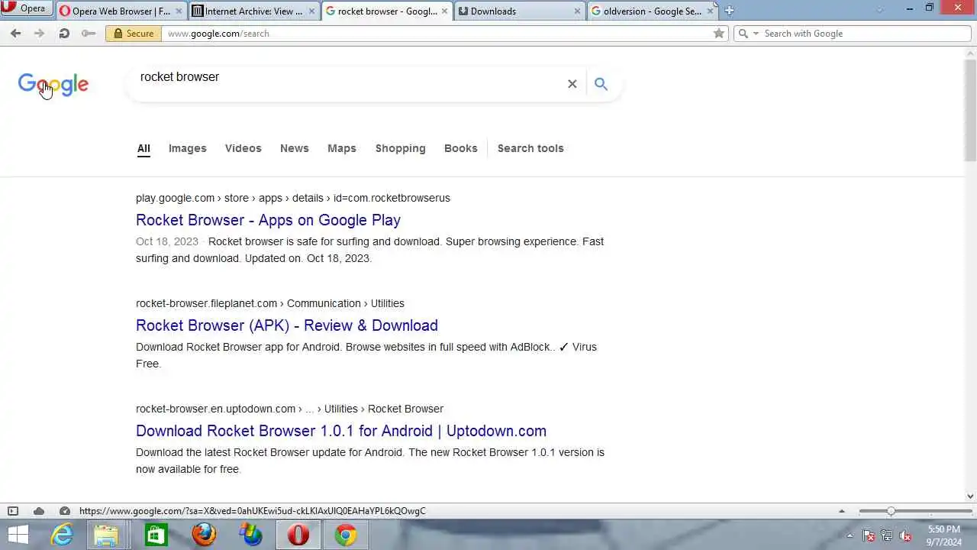This screenshot has height=550, width=977.
Task: Open the taskbar clock and date
Action: point(944,535)
